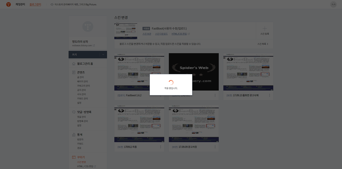Click the 스킨 다운로드 link
342x169 pixels.
click(161, 34)
